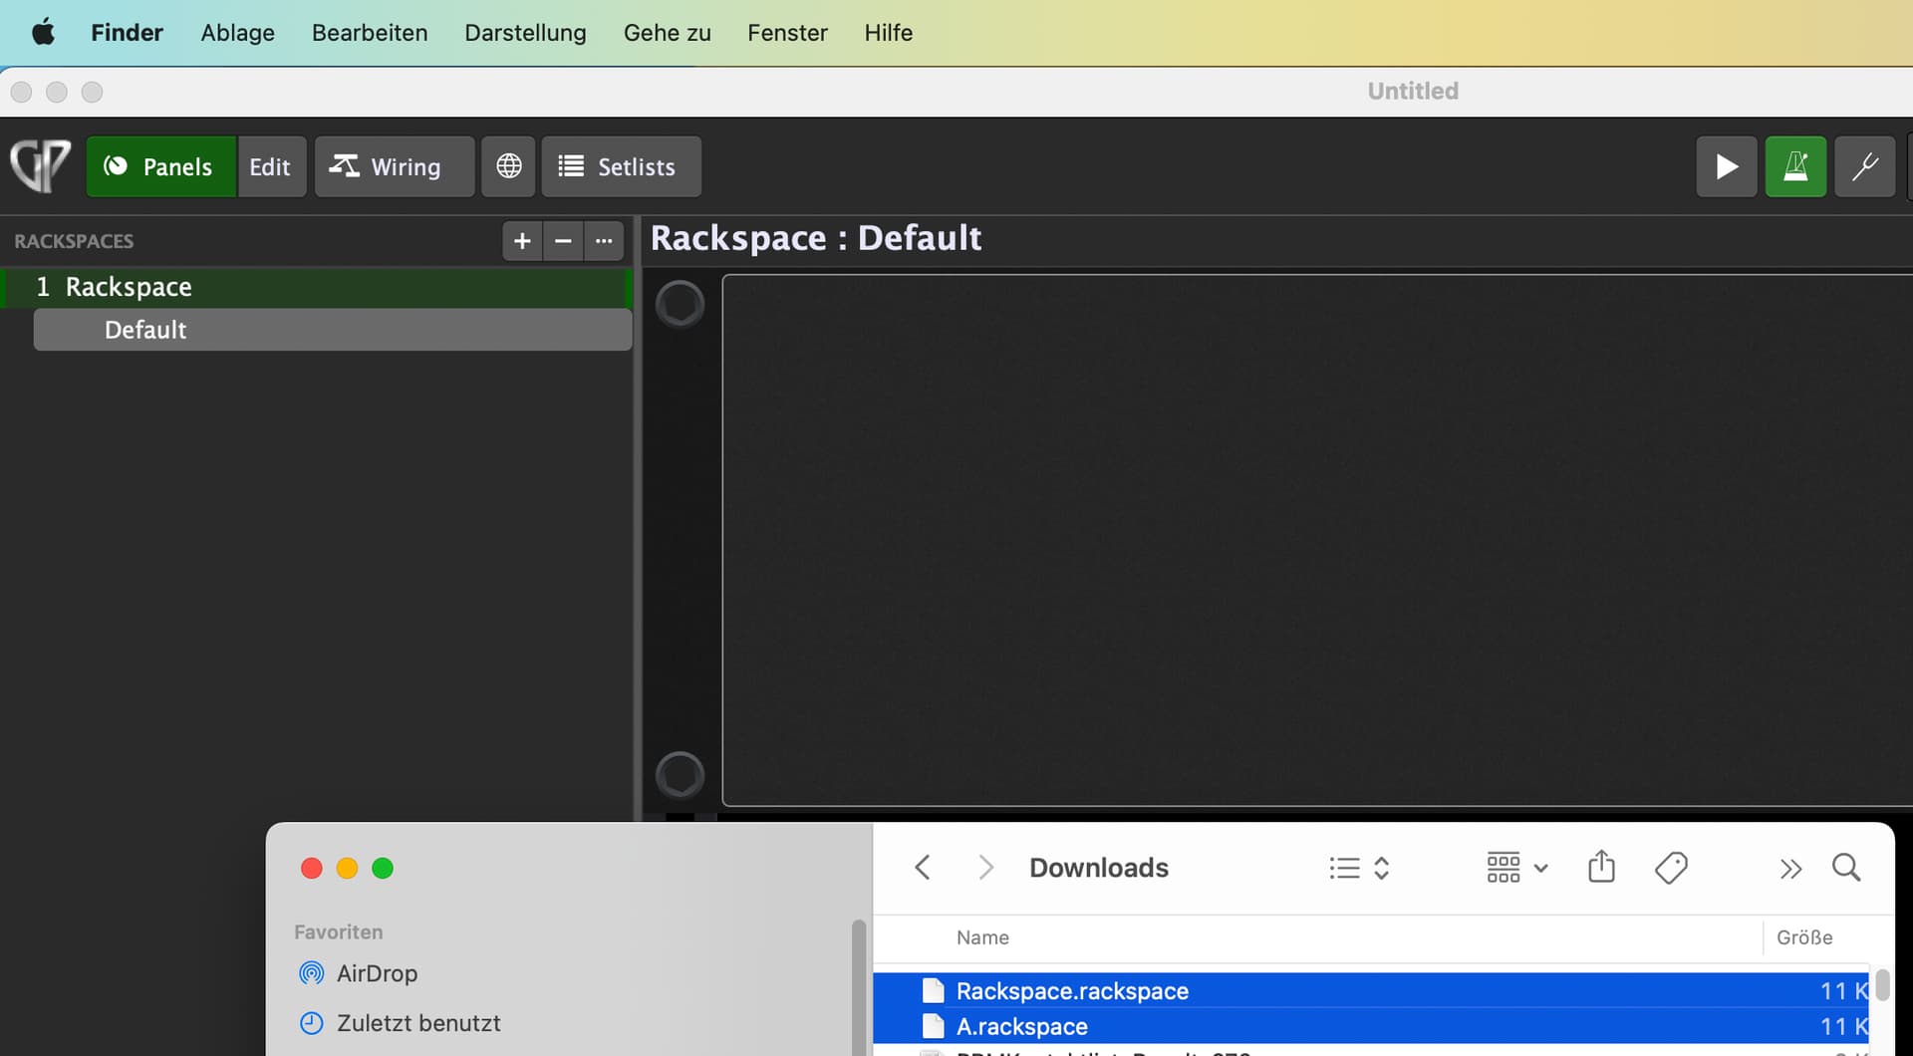Open the Darstellung menu

click(525, 33)
